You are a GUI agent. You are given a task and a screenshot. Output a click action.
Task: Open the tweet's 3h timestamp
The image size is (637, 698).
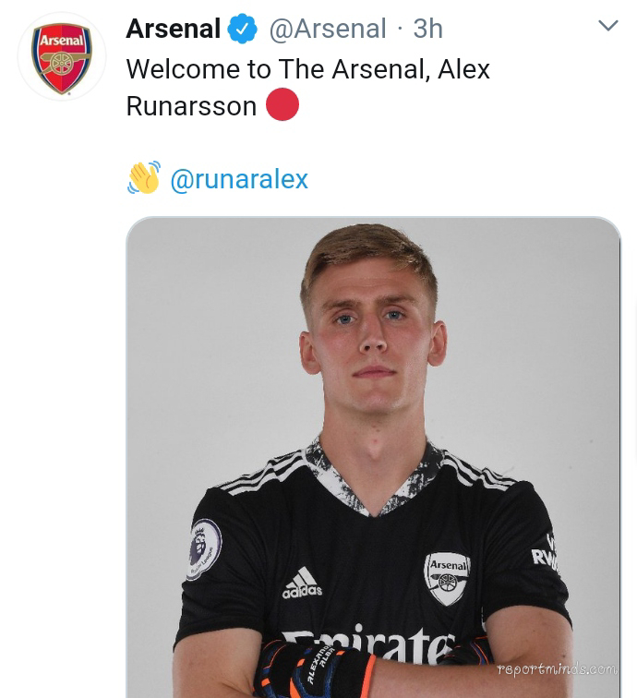click(x=427, y=29)
